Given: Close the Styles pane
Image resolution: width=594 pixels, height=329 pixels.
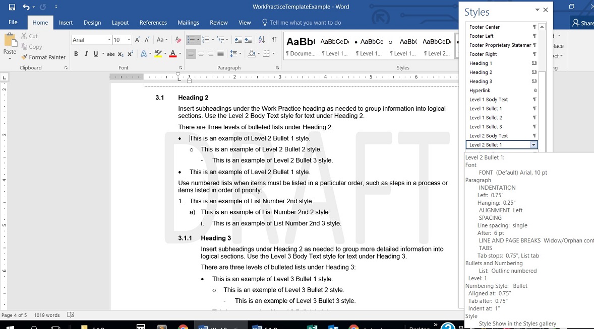Looking at the screenshot, I should tap(546, 10).
